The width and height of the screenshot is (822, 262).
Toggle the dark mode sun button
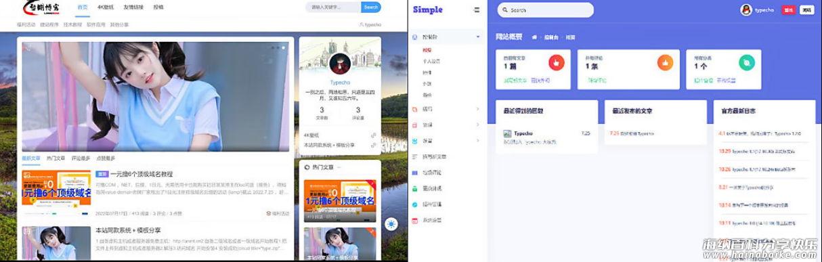pyautogui.click(x=391, y=224)
